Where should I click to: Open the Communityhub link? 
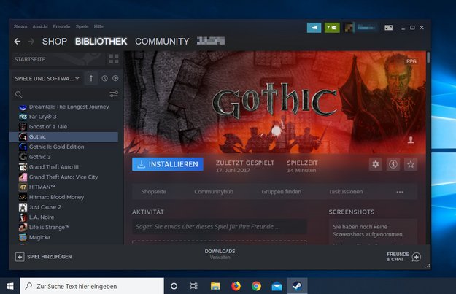pos(214,192)
